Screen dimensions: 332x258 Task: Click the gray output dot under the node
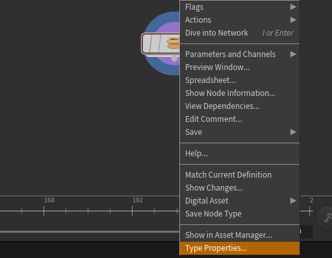pyautogui.click(x=174, y=58)
